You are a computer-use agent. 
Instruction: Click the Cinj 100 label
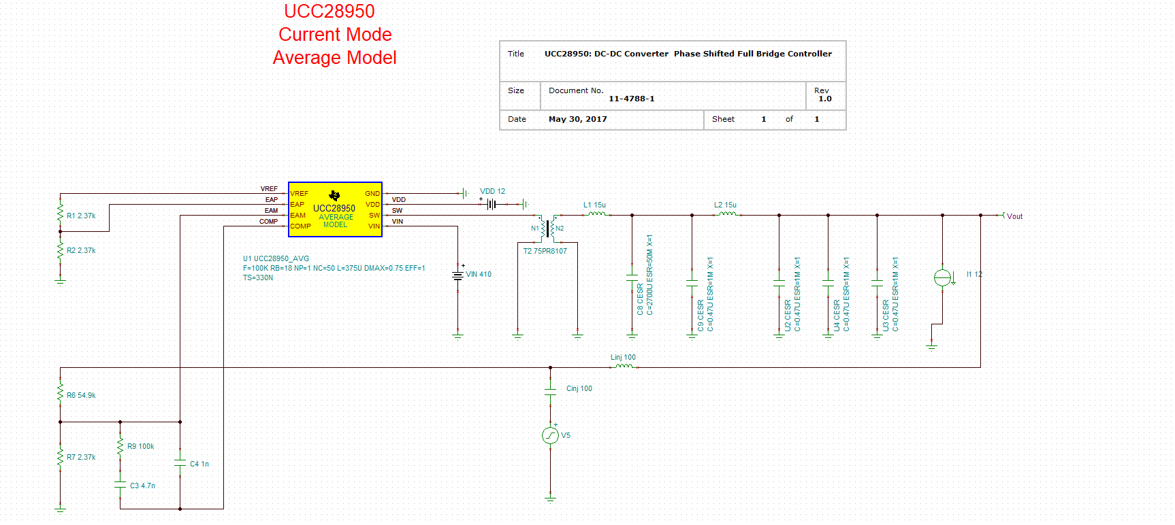pos(579,388)
